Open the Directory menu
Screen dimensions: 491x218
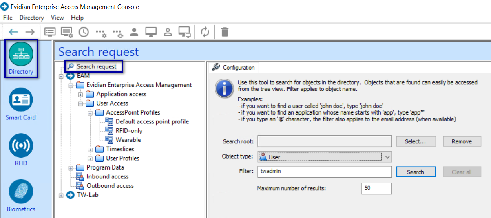tap(31, 18)
